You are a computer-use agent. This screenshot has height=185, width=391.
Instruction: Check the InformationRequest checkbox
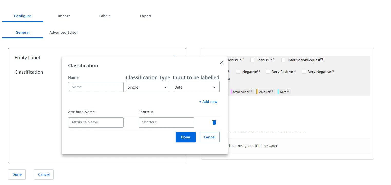coord(283,60)
